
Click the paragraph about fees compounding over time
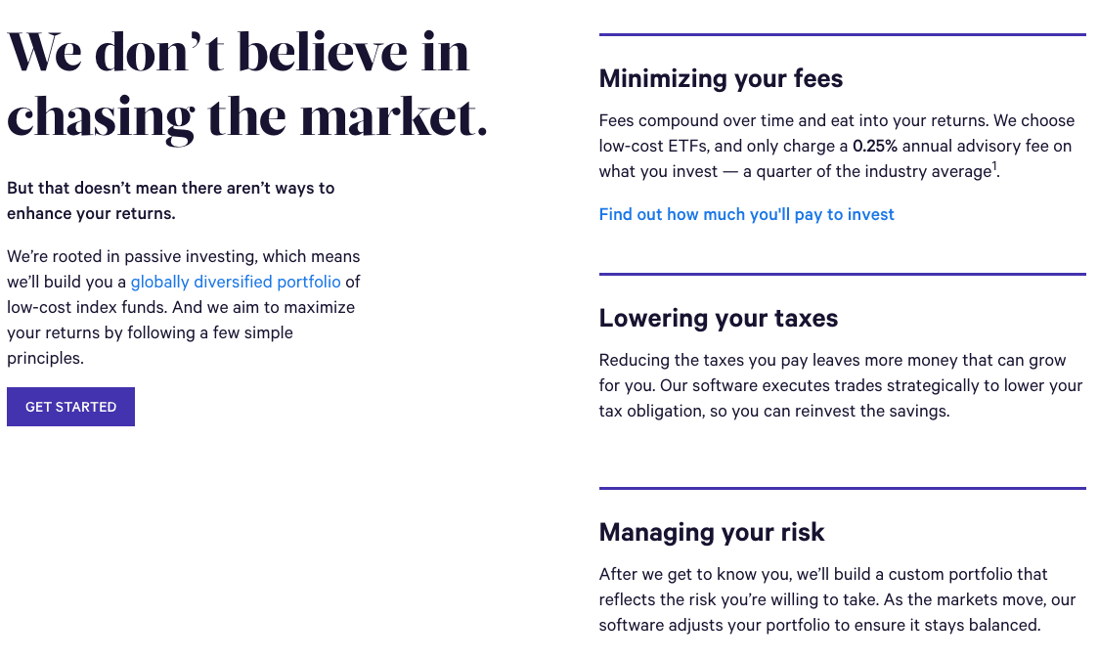836,146
